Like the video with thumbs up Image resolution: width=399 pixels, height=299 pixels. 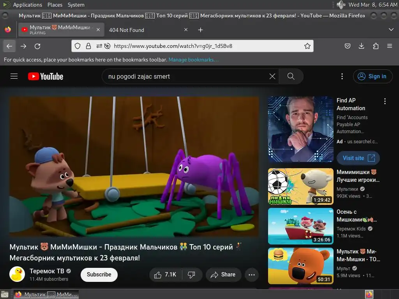[x=165, y=274]
